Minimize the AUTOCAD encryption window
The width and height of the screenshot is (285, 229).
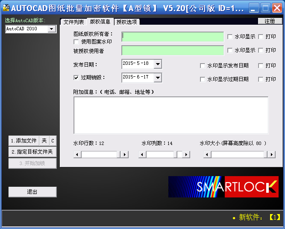pos(253,8)
